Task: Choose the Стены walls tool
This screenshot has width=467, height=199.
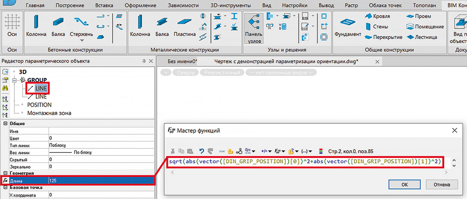Action: point(376,27)
